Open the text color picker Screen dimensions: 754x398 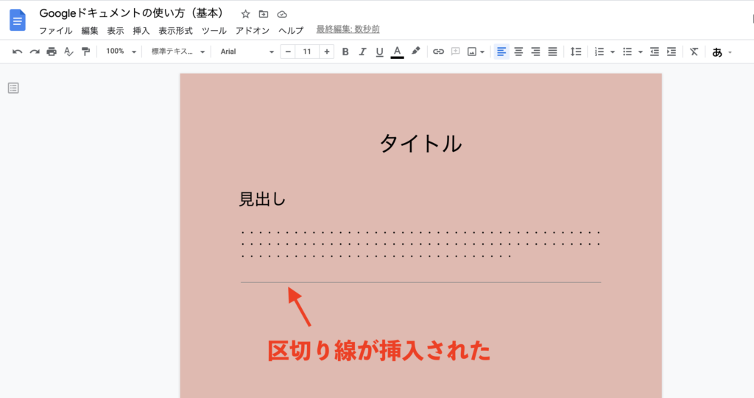(397, 52)
